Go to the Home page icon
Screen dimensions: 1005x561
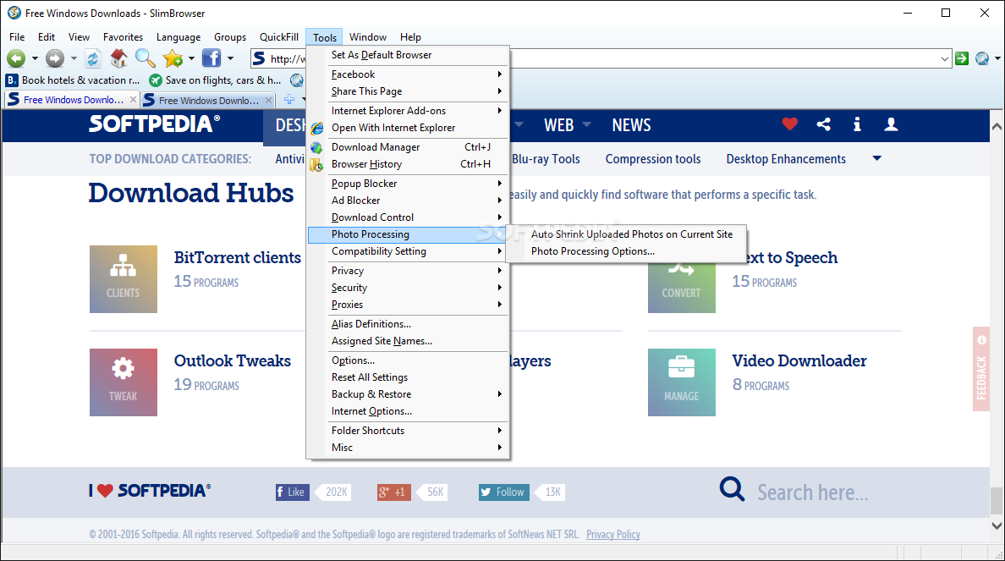coord(118,58)
